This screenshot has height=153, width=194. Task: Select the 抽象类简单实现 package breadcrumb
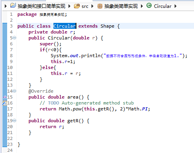pyautogui.click(x=121, y=6)
